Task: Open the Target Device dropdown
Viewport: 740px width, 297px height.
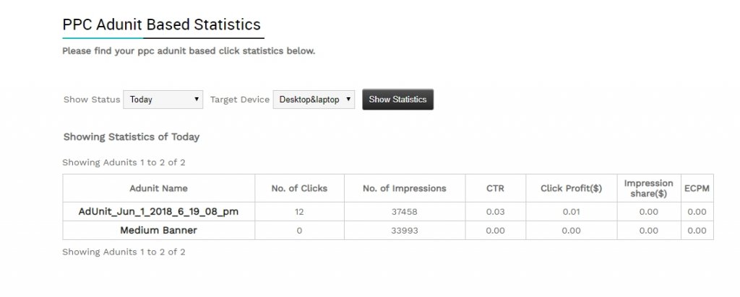Action: (314, 99)
